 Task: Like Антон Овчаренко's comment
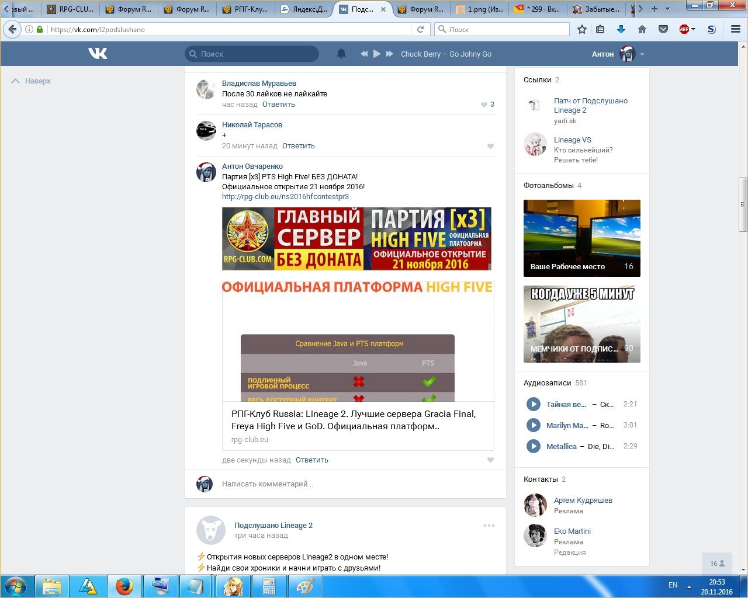(x=490, y=460)
